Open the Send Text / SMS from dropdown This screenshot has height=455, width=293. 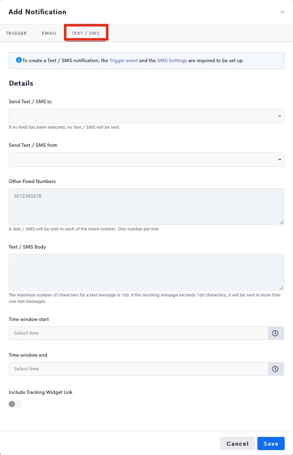(x=146, y=159)
